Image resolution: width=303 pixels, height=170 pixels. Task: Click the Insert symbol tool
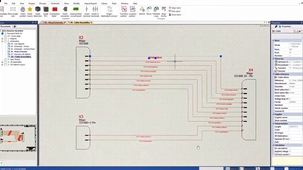[23, 11]
